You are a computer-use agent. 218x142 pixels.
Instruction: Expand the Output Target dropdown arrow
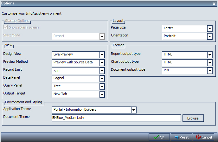(102, 94)
